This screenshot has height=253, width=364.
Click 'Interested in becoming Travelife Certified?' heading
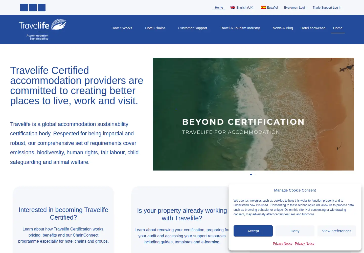coord(63,214)
